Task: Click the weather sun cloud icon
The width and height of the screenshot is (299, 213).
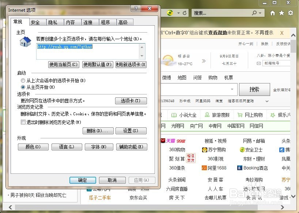Action: click(168, 60)
